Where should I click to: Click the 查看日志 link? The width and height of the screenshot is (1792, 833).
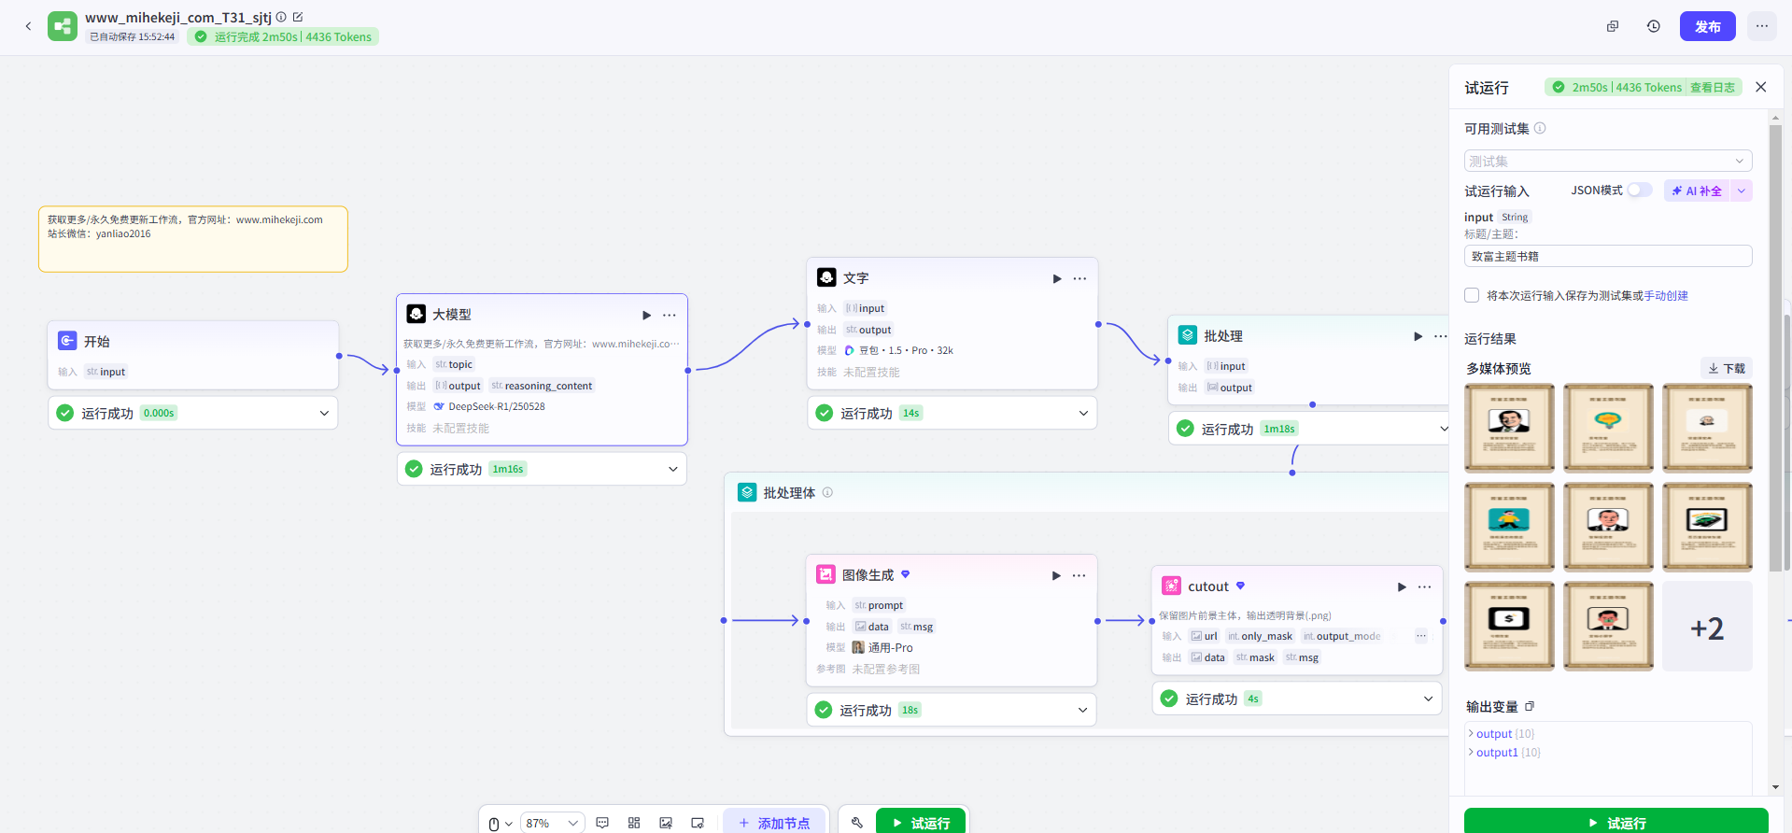pos(1712,88)
